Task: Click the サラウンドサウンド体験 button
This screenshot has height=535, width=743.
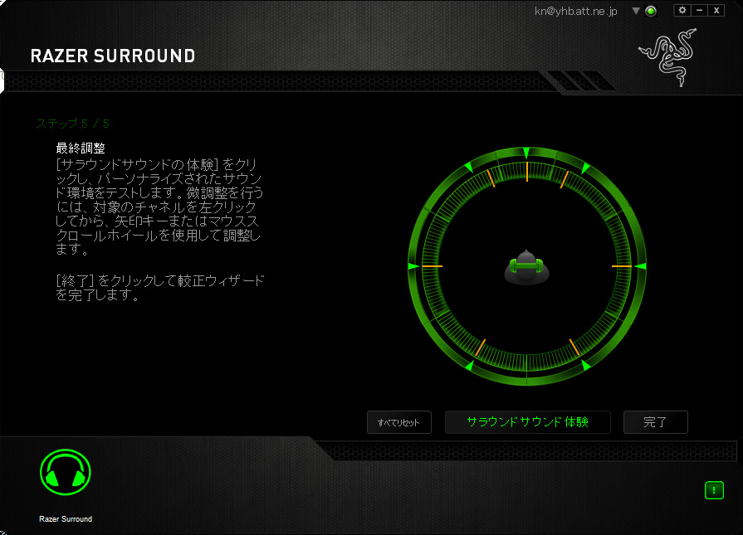Action: pos(528,422)
